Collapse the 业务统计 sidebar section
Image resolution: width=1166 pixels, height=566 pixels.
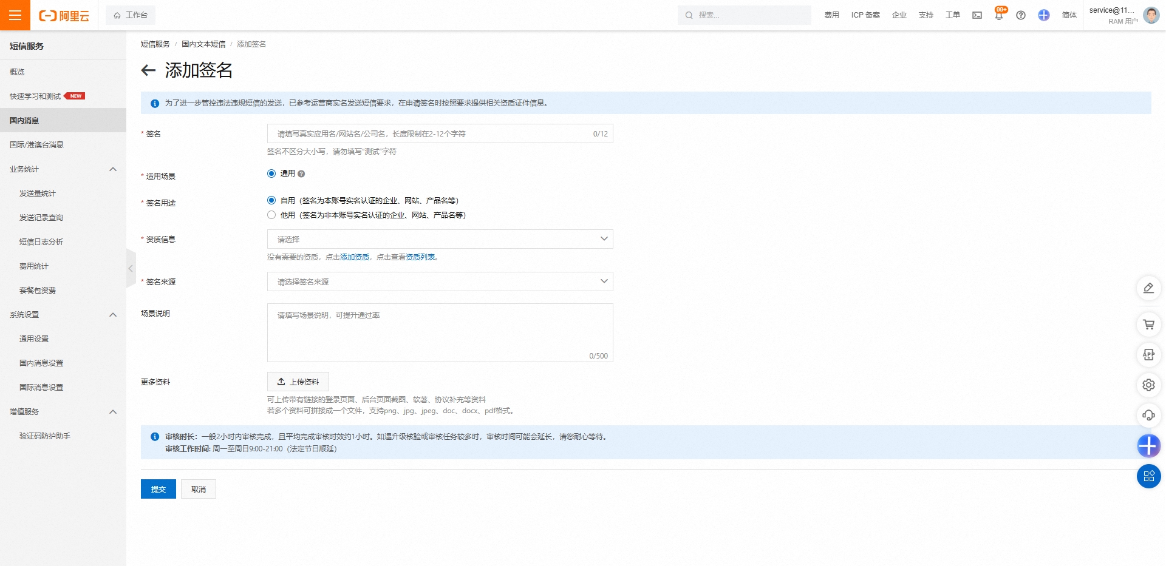[112, 169]
